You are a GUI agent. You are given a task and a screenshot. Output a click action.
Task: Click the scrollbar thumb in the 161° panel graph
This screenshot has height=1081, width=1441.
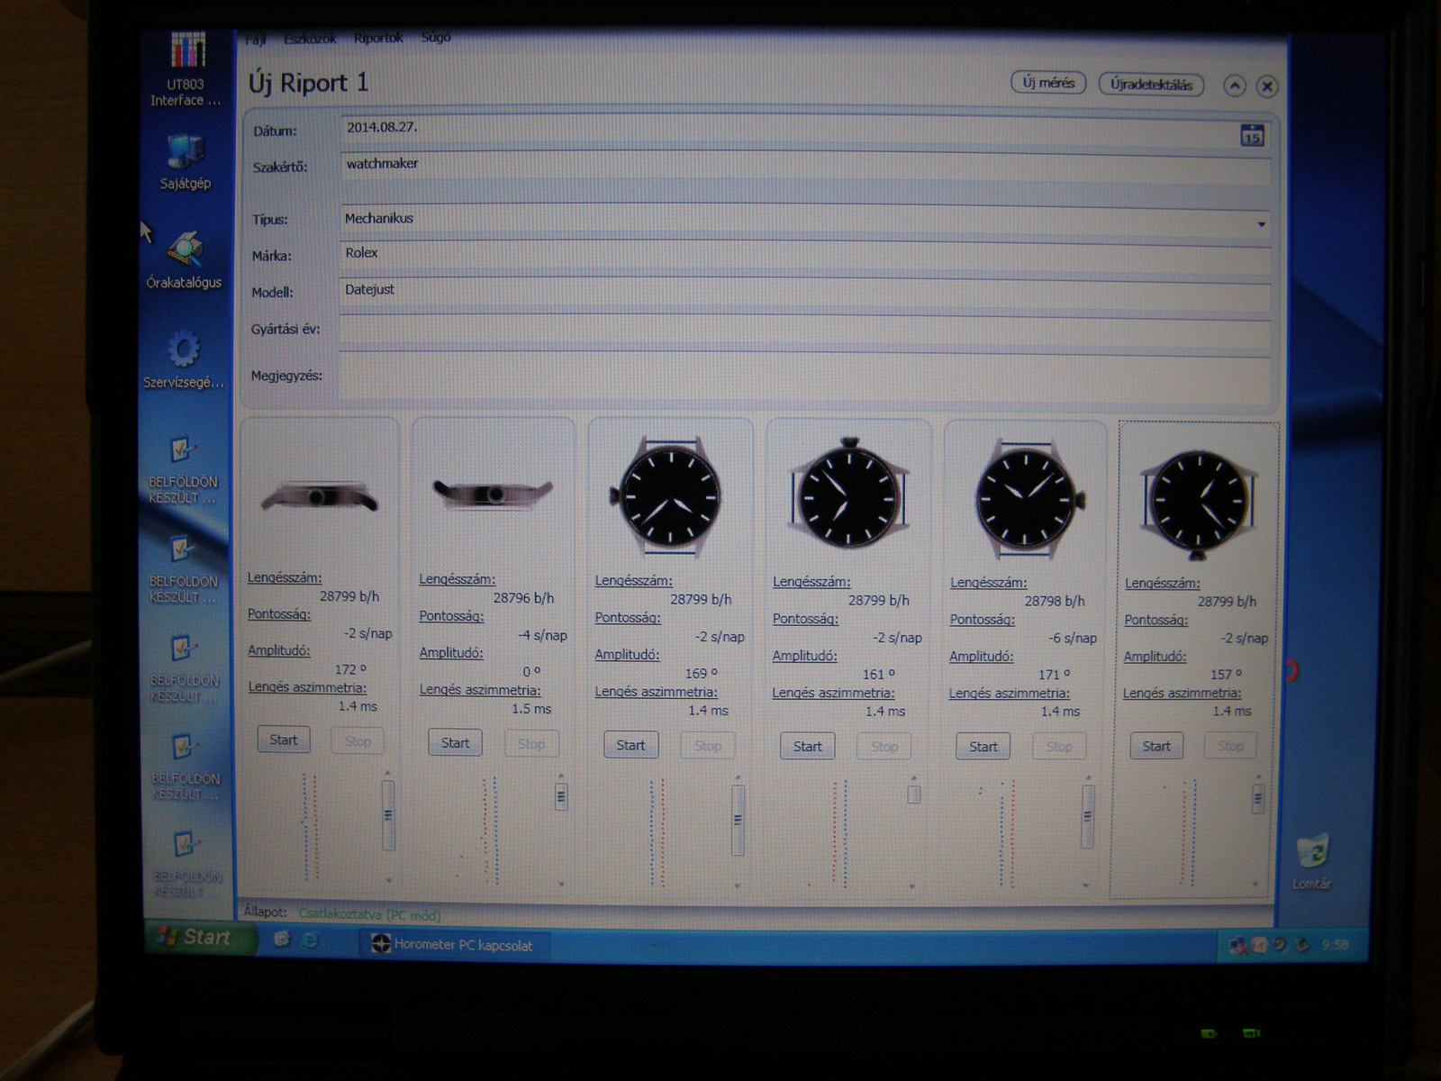913,794
